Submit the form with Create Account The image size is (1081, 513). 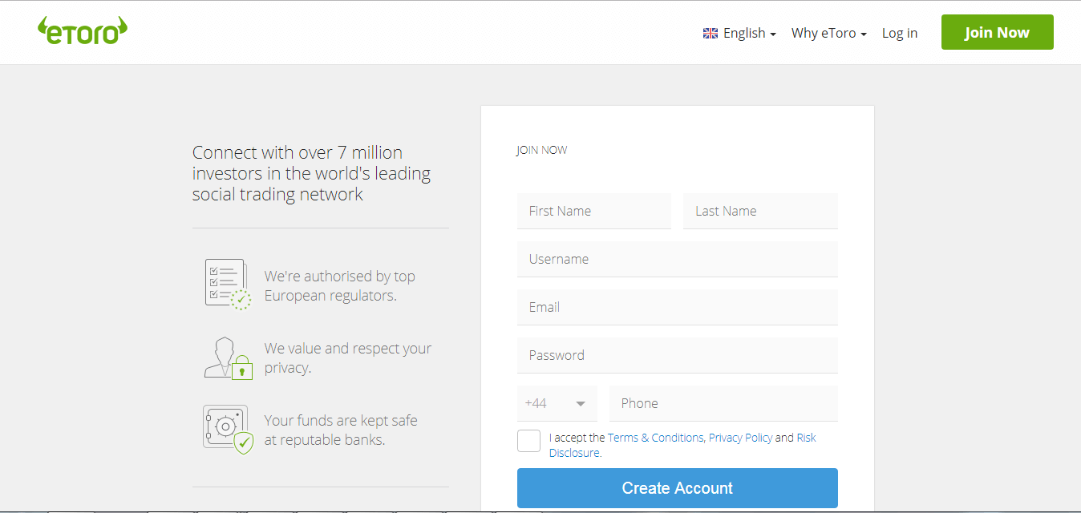coord(678,488)
